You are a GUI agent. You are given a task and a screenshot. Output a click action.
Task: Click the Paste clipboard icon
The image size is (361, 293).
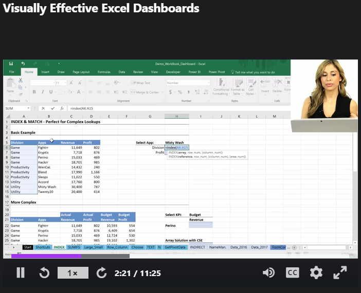pos(10,83)
